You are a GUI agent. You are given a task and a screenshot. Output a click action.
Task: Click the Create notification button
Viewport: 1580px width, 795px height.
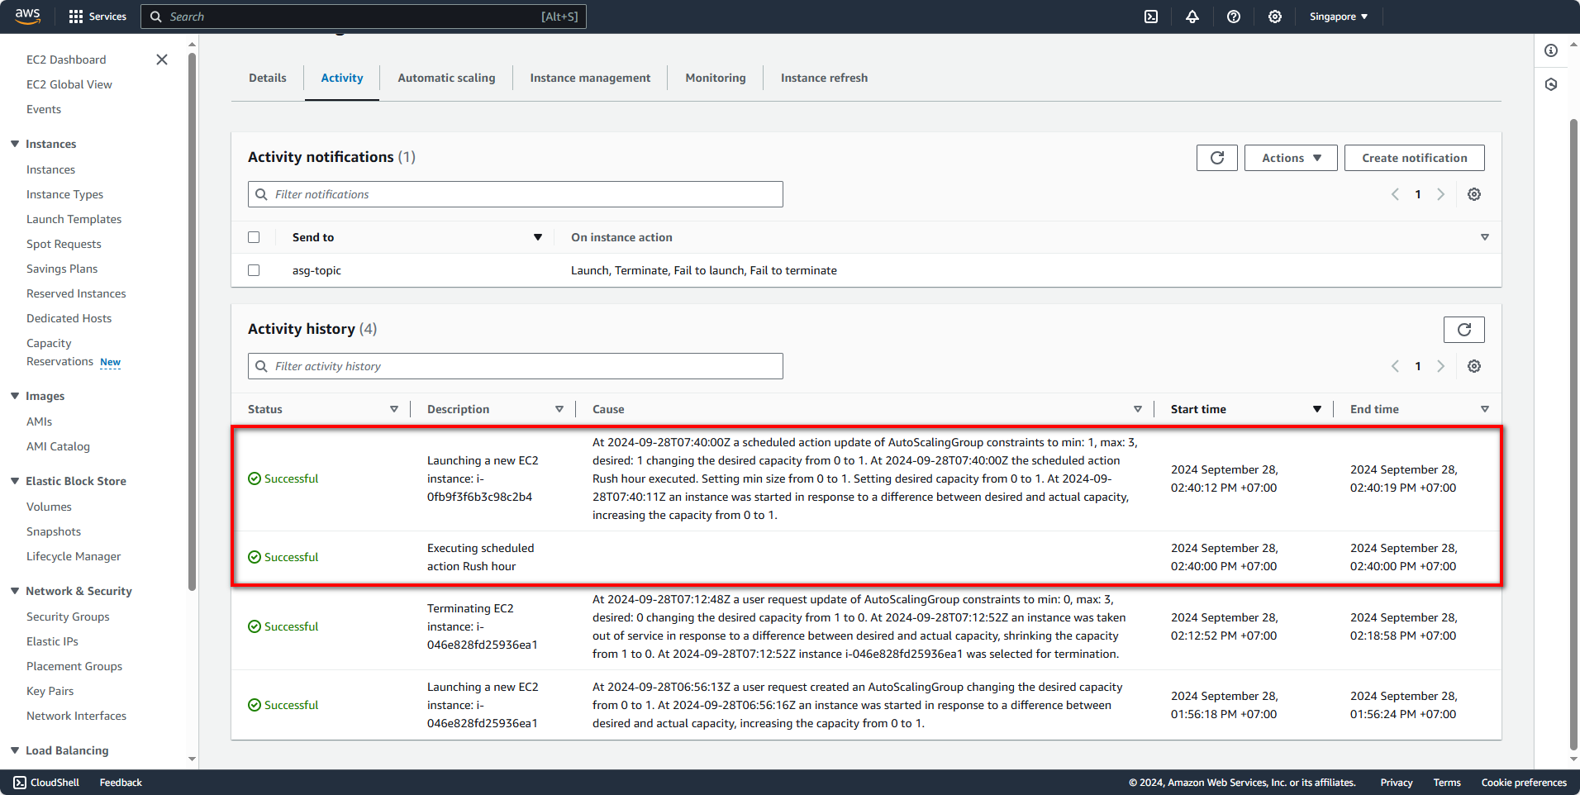pos(1414,158)
